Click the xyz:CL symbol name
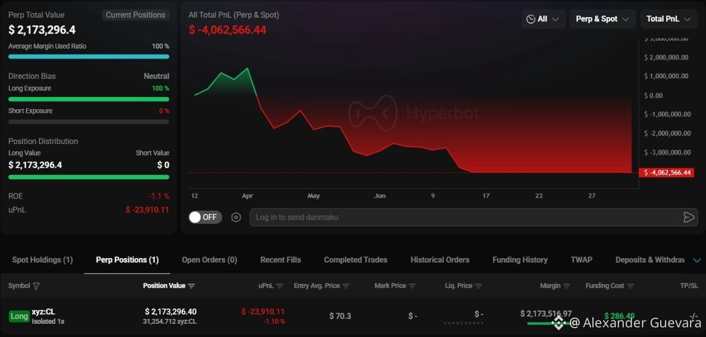 point(44,312)
